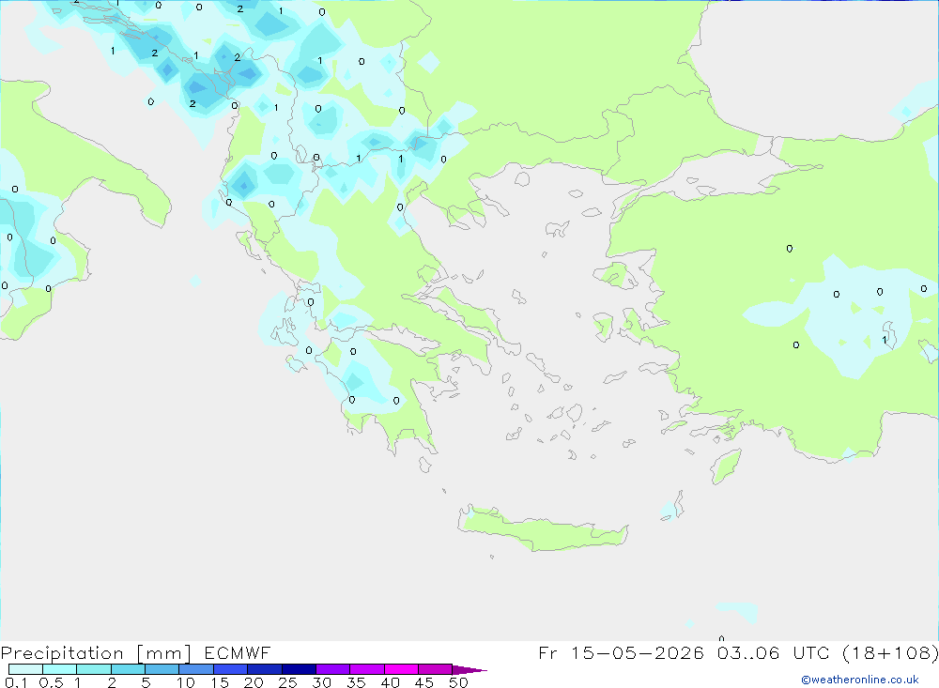939x688 pixels.
Task: Pick the 10–15 mm legend color segment
Action: [196, 669]
